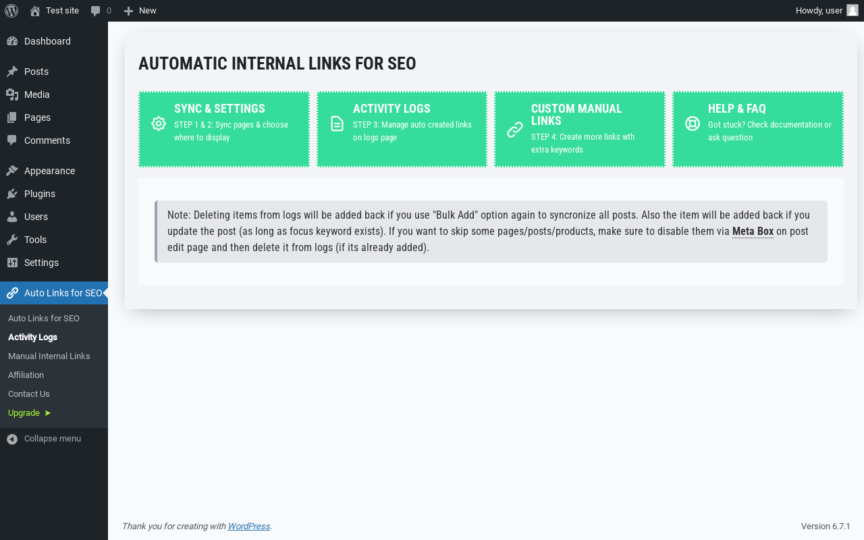Select the Affiliation submenu item
The height and width of the screenshot is (540, 864).
coord(26,375)
